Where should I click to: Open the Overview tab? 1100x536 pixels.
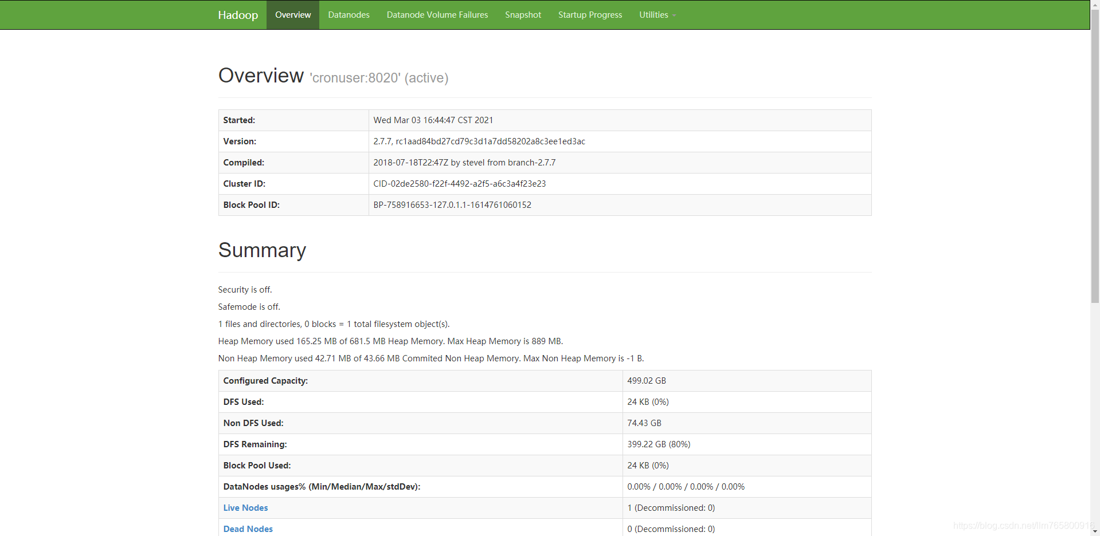pos(293,15)
